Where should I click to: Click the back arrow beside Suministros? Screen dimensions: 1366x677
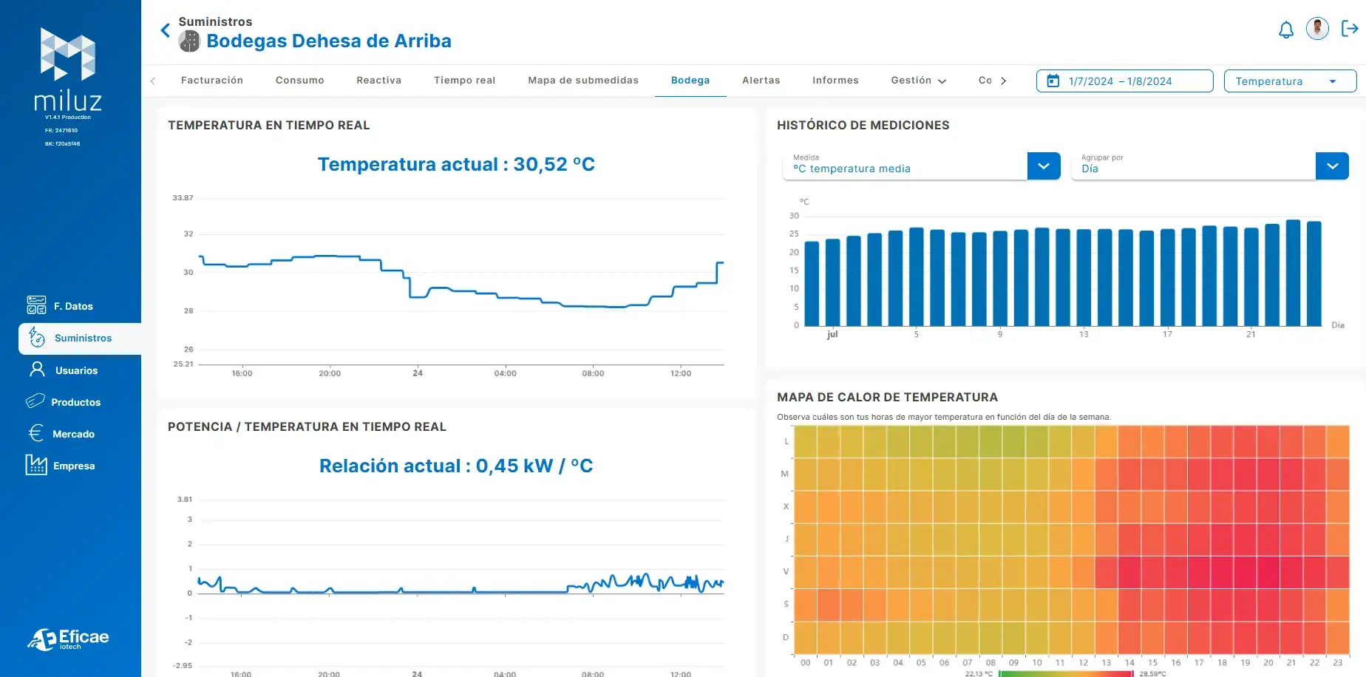click(166, 30)
